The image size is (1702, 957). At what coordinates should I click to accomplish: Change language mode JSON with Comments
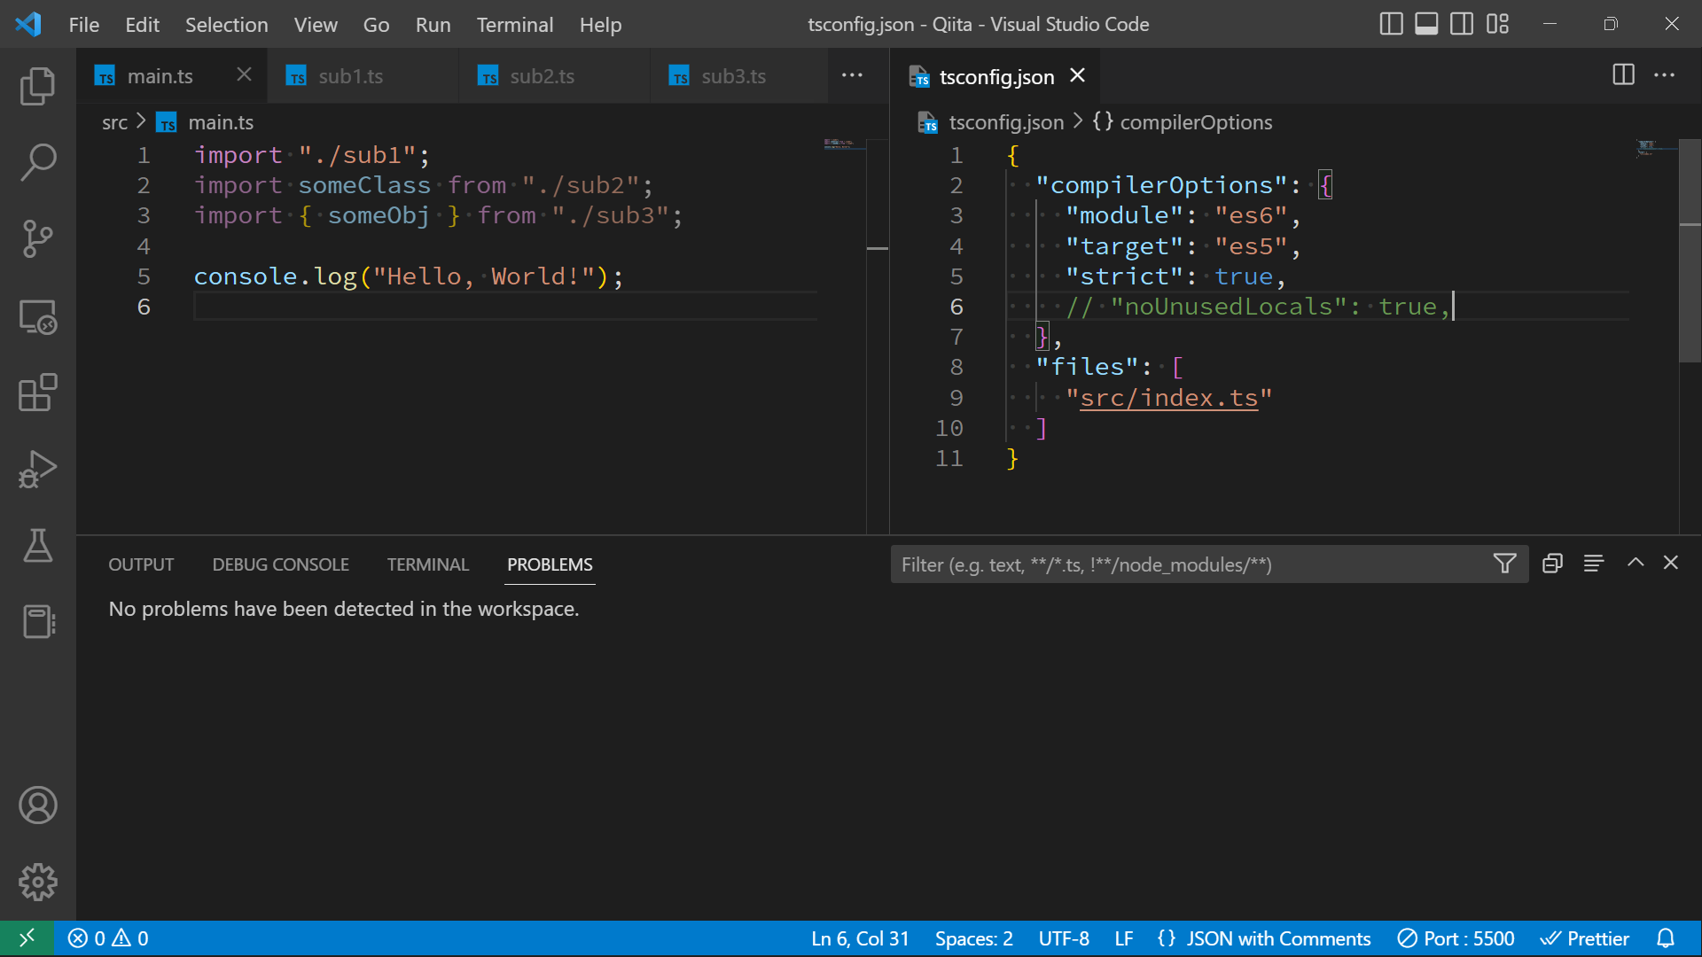[1277, 938]
